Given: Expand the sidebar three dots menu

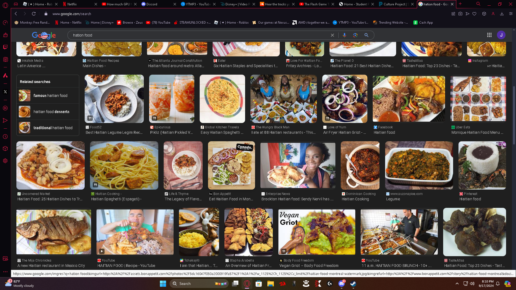Looking at the screenshot, I should 5,272.
